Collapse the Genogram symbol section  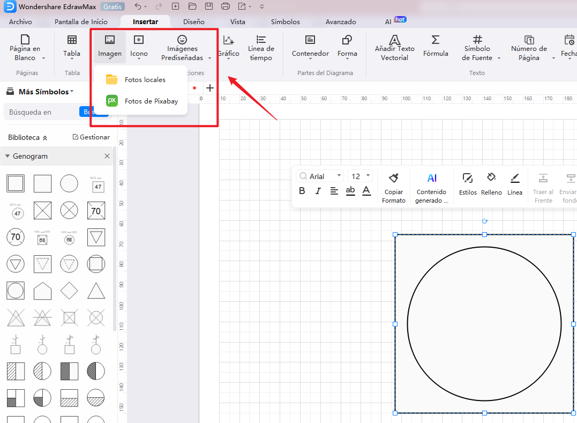[8, 157]
